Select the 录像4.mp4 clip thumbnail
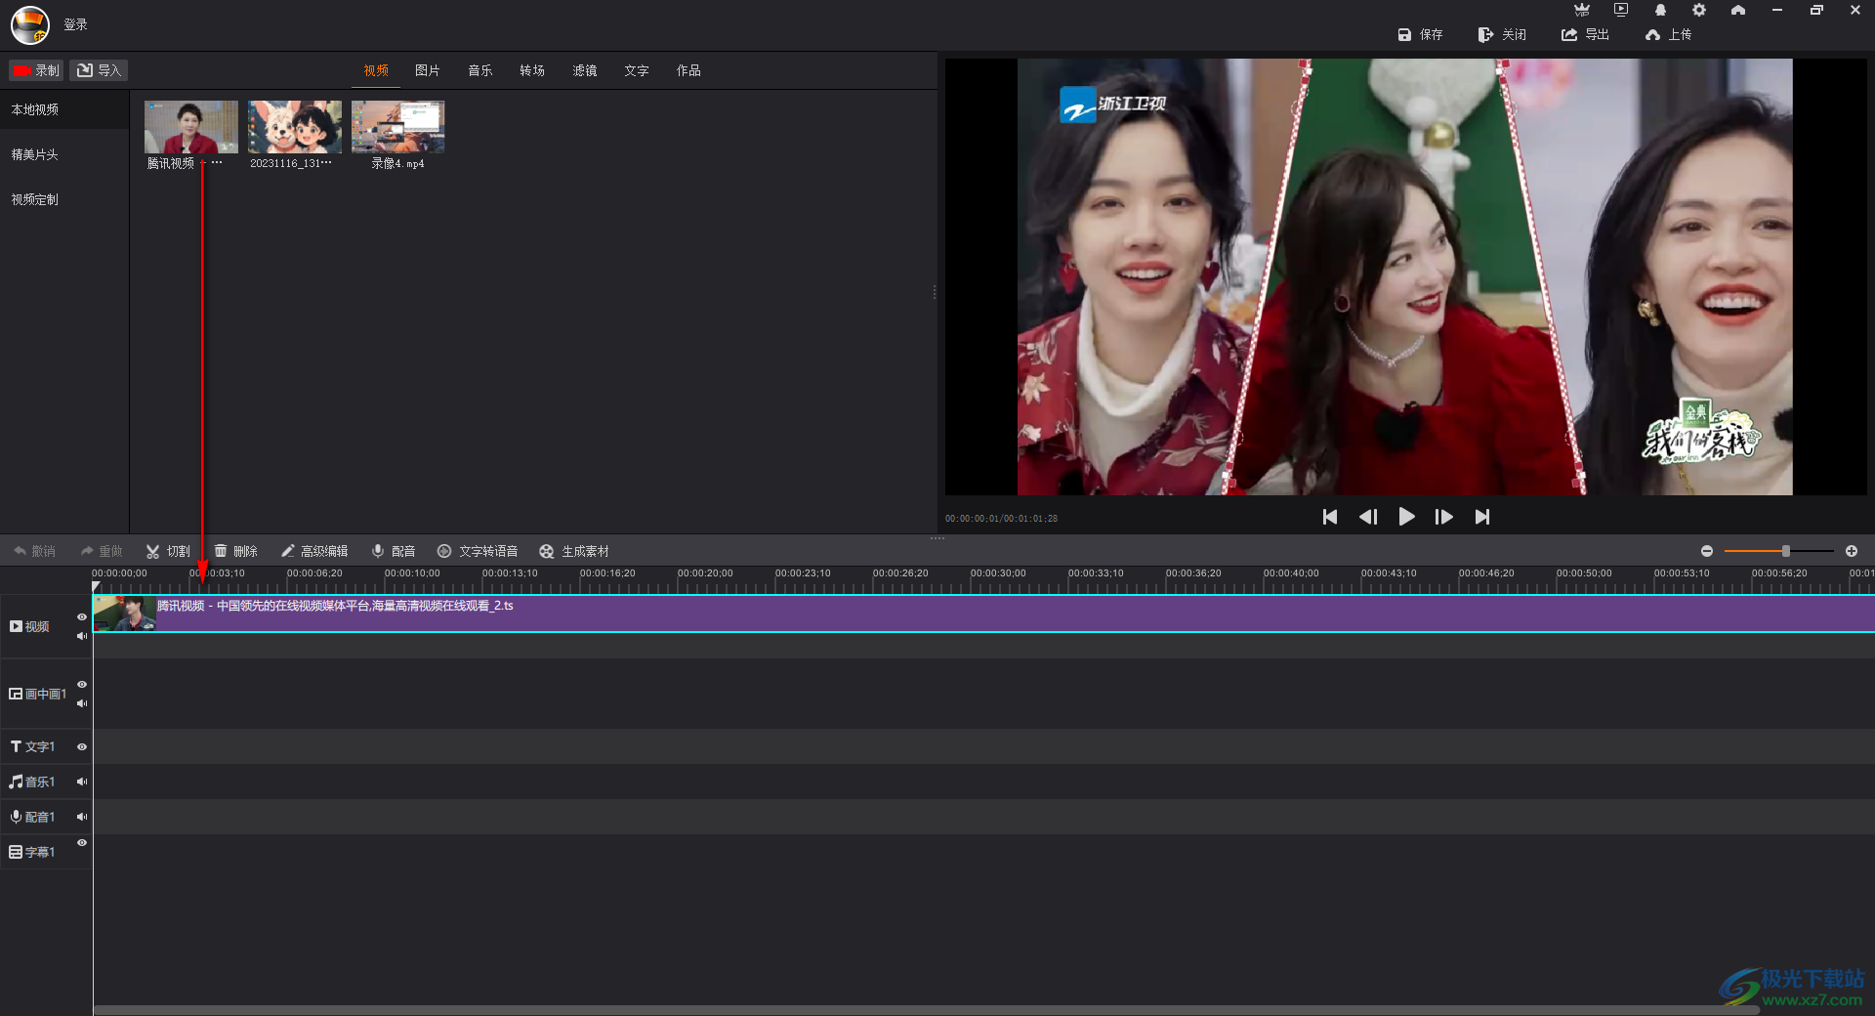The width and height of the screenshot is (1875, 1016). pos(397,127)
